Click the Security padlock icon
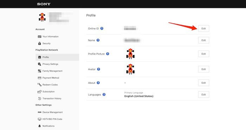This screenshot has height=130, width=246. [x=39, y=43]
